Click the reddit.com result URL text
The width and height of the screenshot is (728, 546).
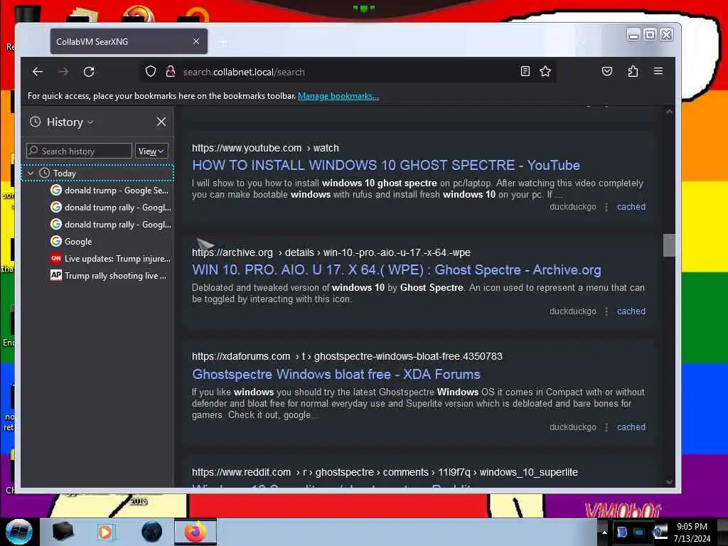385,472
